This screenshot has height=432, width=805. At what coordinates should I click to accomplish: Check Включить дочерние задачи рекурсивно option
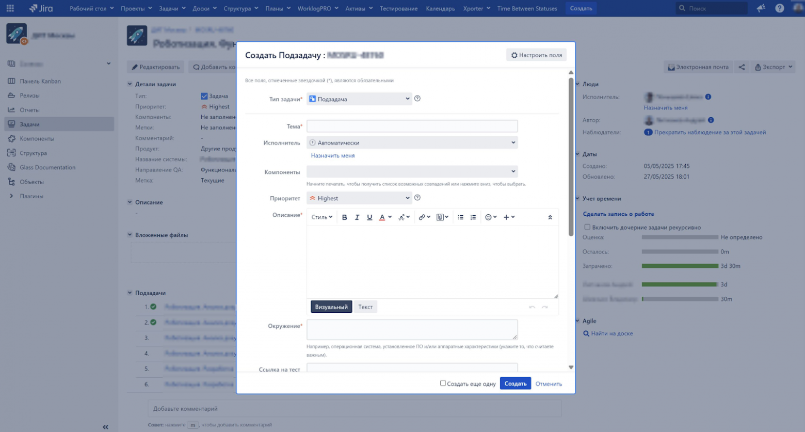pos(587,227)
